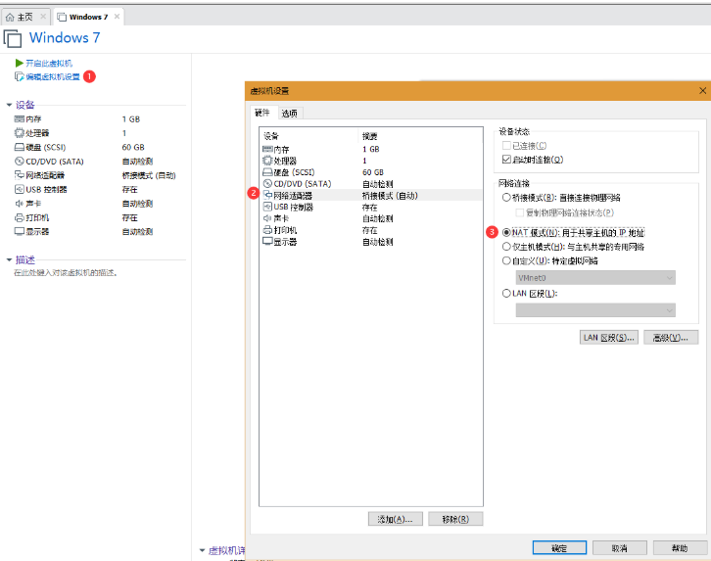The height and width of the screenshot is (561, 711).
Task: Click the USB controller icon in the sidebar
Action: pyautogui.click(x=19, y=189)
